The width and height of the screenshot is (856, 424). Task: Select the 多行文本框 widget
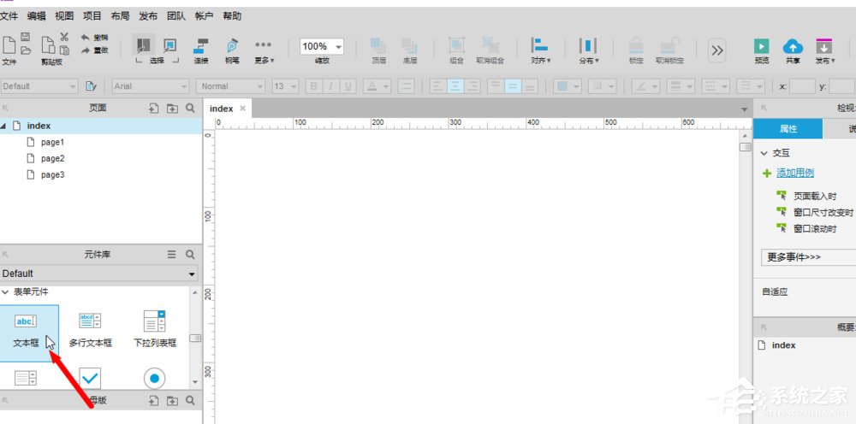click(x=90, y=329)
